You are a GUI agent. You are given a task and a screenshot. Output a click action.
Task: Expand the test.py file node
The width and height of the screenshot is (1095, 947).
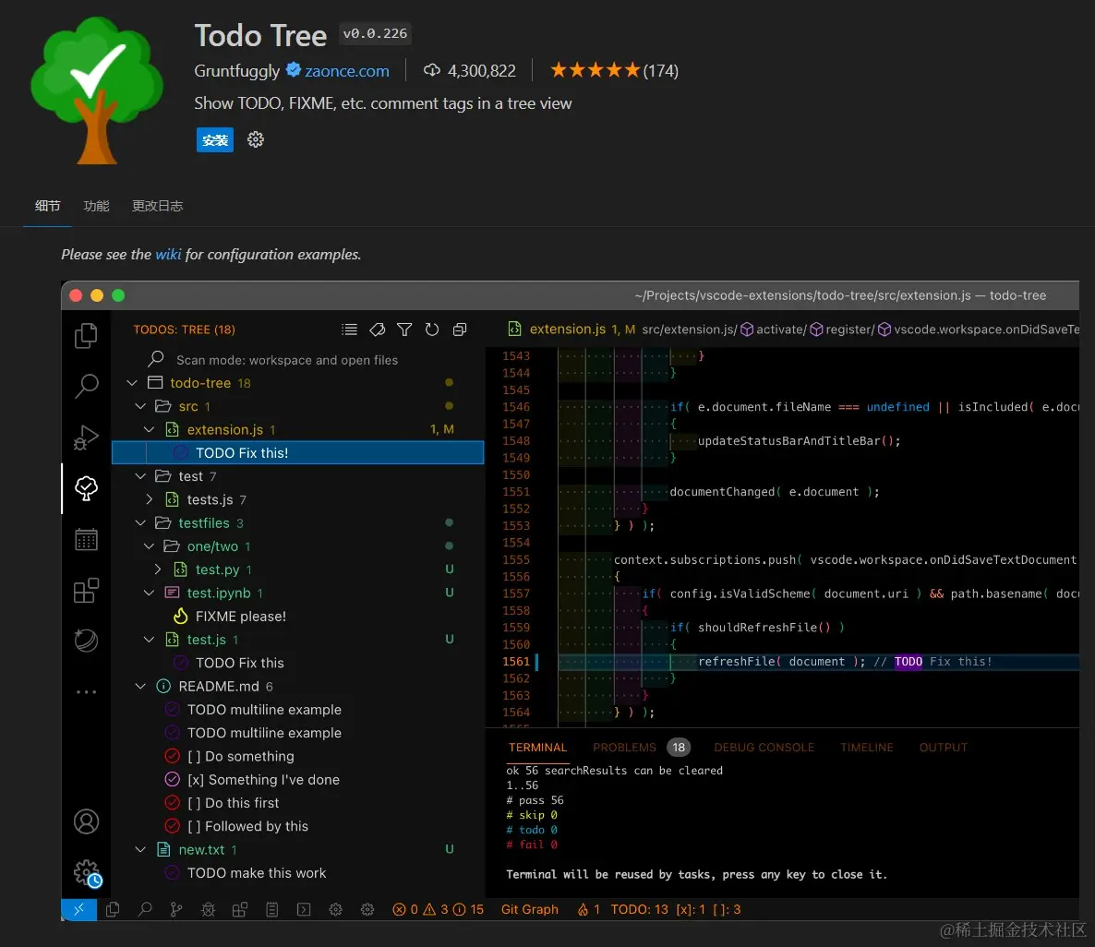pyautogui.click(x=157, y=569)
